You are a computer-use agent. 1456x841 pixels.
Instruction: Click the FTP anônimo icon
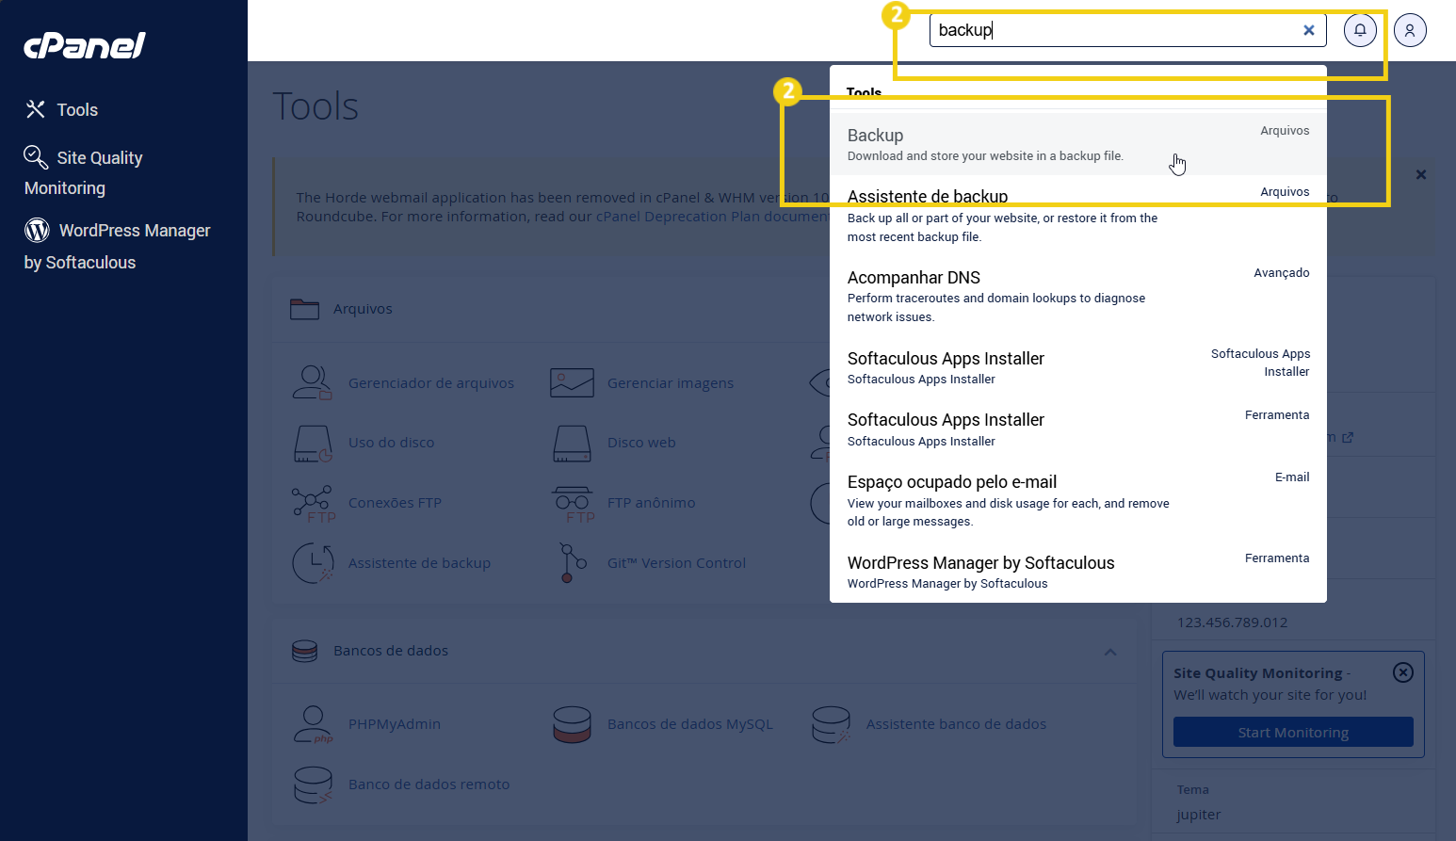(573, 504)
